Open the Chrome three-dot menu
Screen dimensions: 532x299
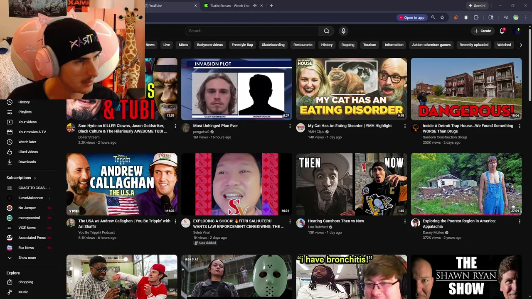(526, 17)
